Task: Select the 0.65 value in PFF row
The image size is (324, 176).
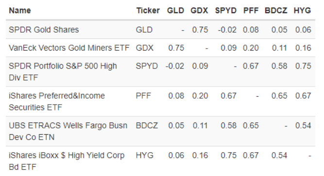Action: click(x=279, y=96)
